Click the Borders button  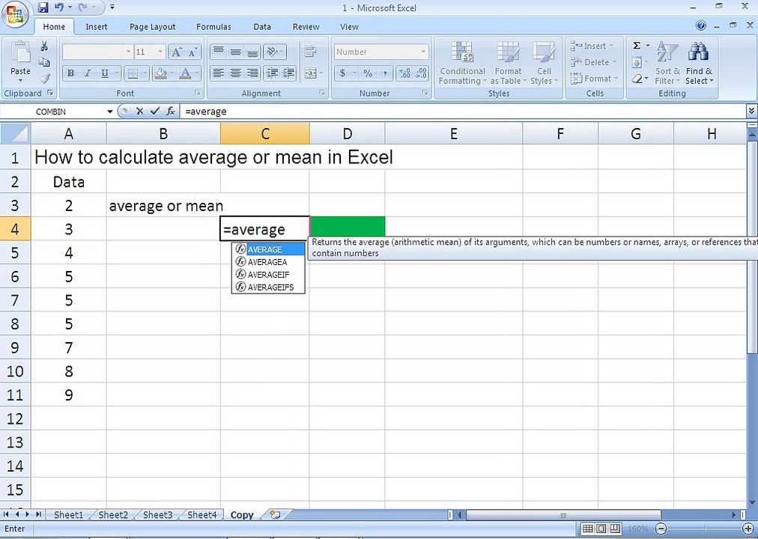(133, 73)
